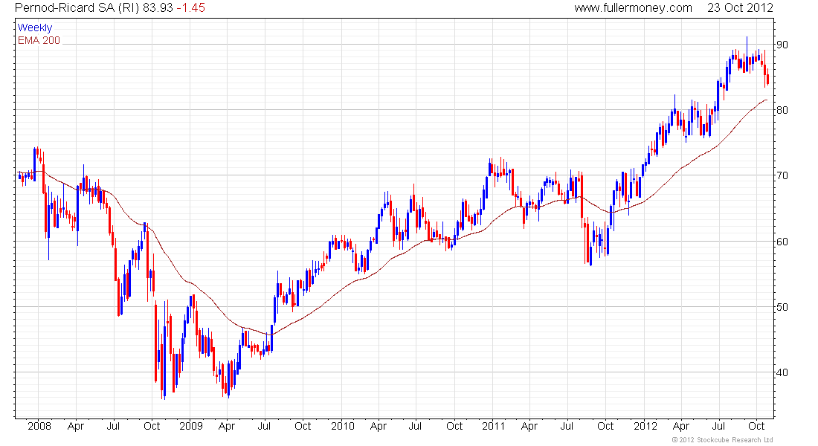Click the 60 price axis label
This screenshot has width=818, height=446.
pyautogui.click(x=782, y=242)
